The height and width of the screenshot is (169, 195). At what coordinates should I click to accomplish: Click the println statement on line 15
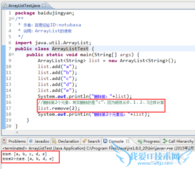click(x=85, y=96)
